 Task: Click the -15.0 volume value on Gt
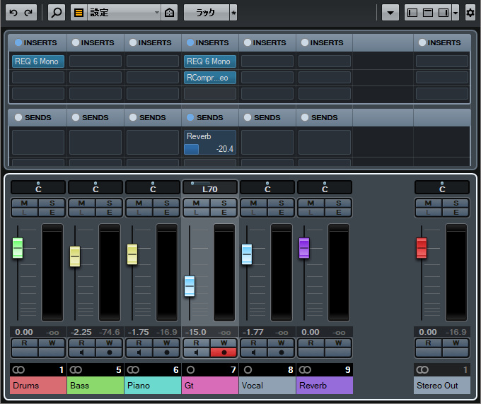(196, 333)
